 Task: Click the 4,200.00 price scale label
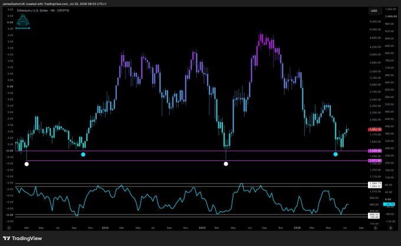pyautogui.click(x=375, y=47)
